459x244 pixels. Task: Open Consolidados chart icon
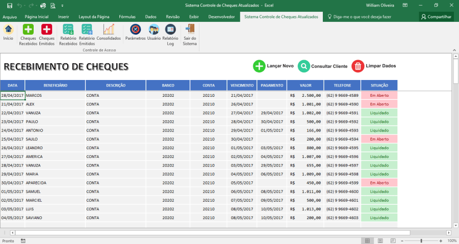click(x=109, y=30)
